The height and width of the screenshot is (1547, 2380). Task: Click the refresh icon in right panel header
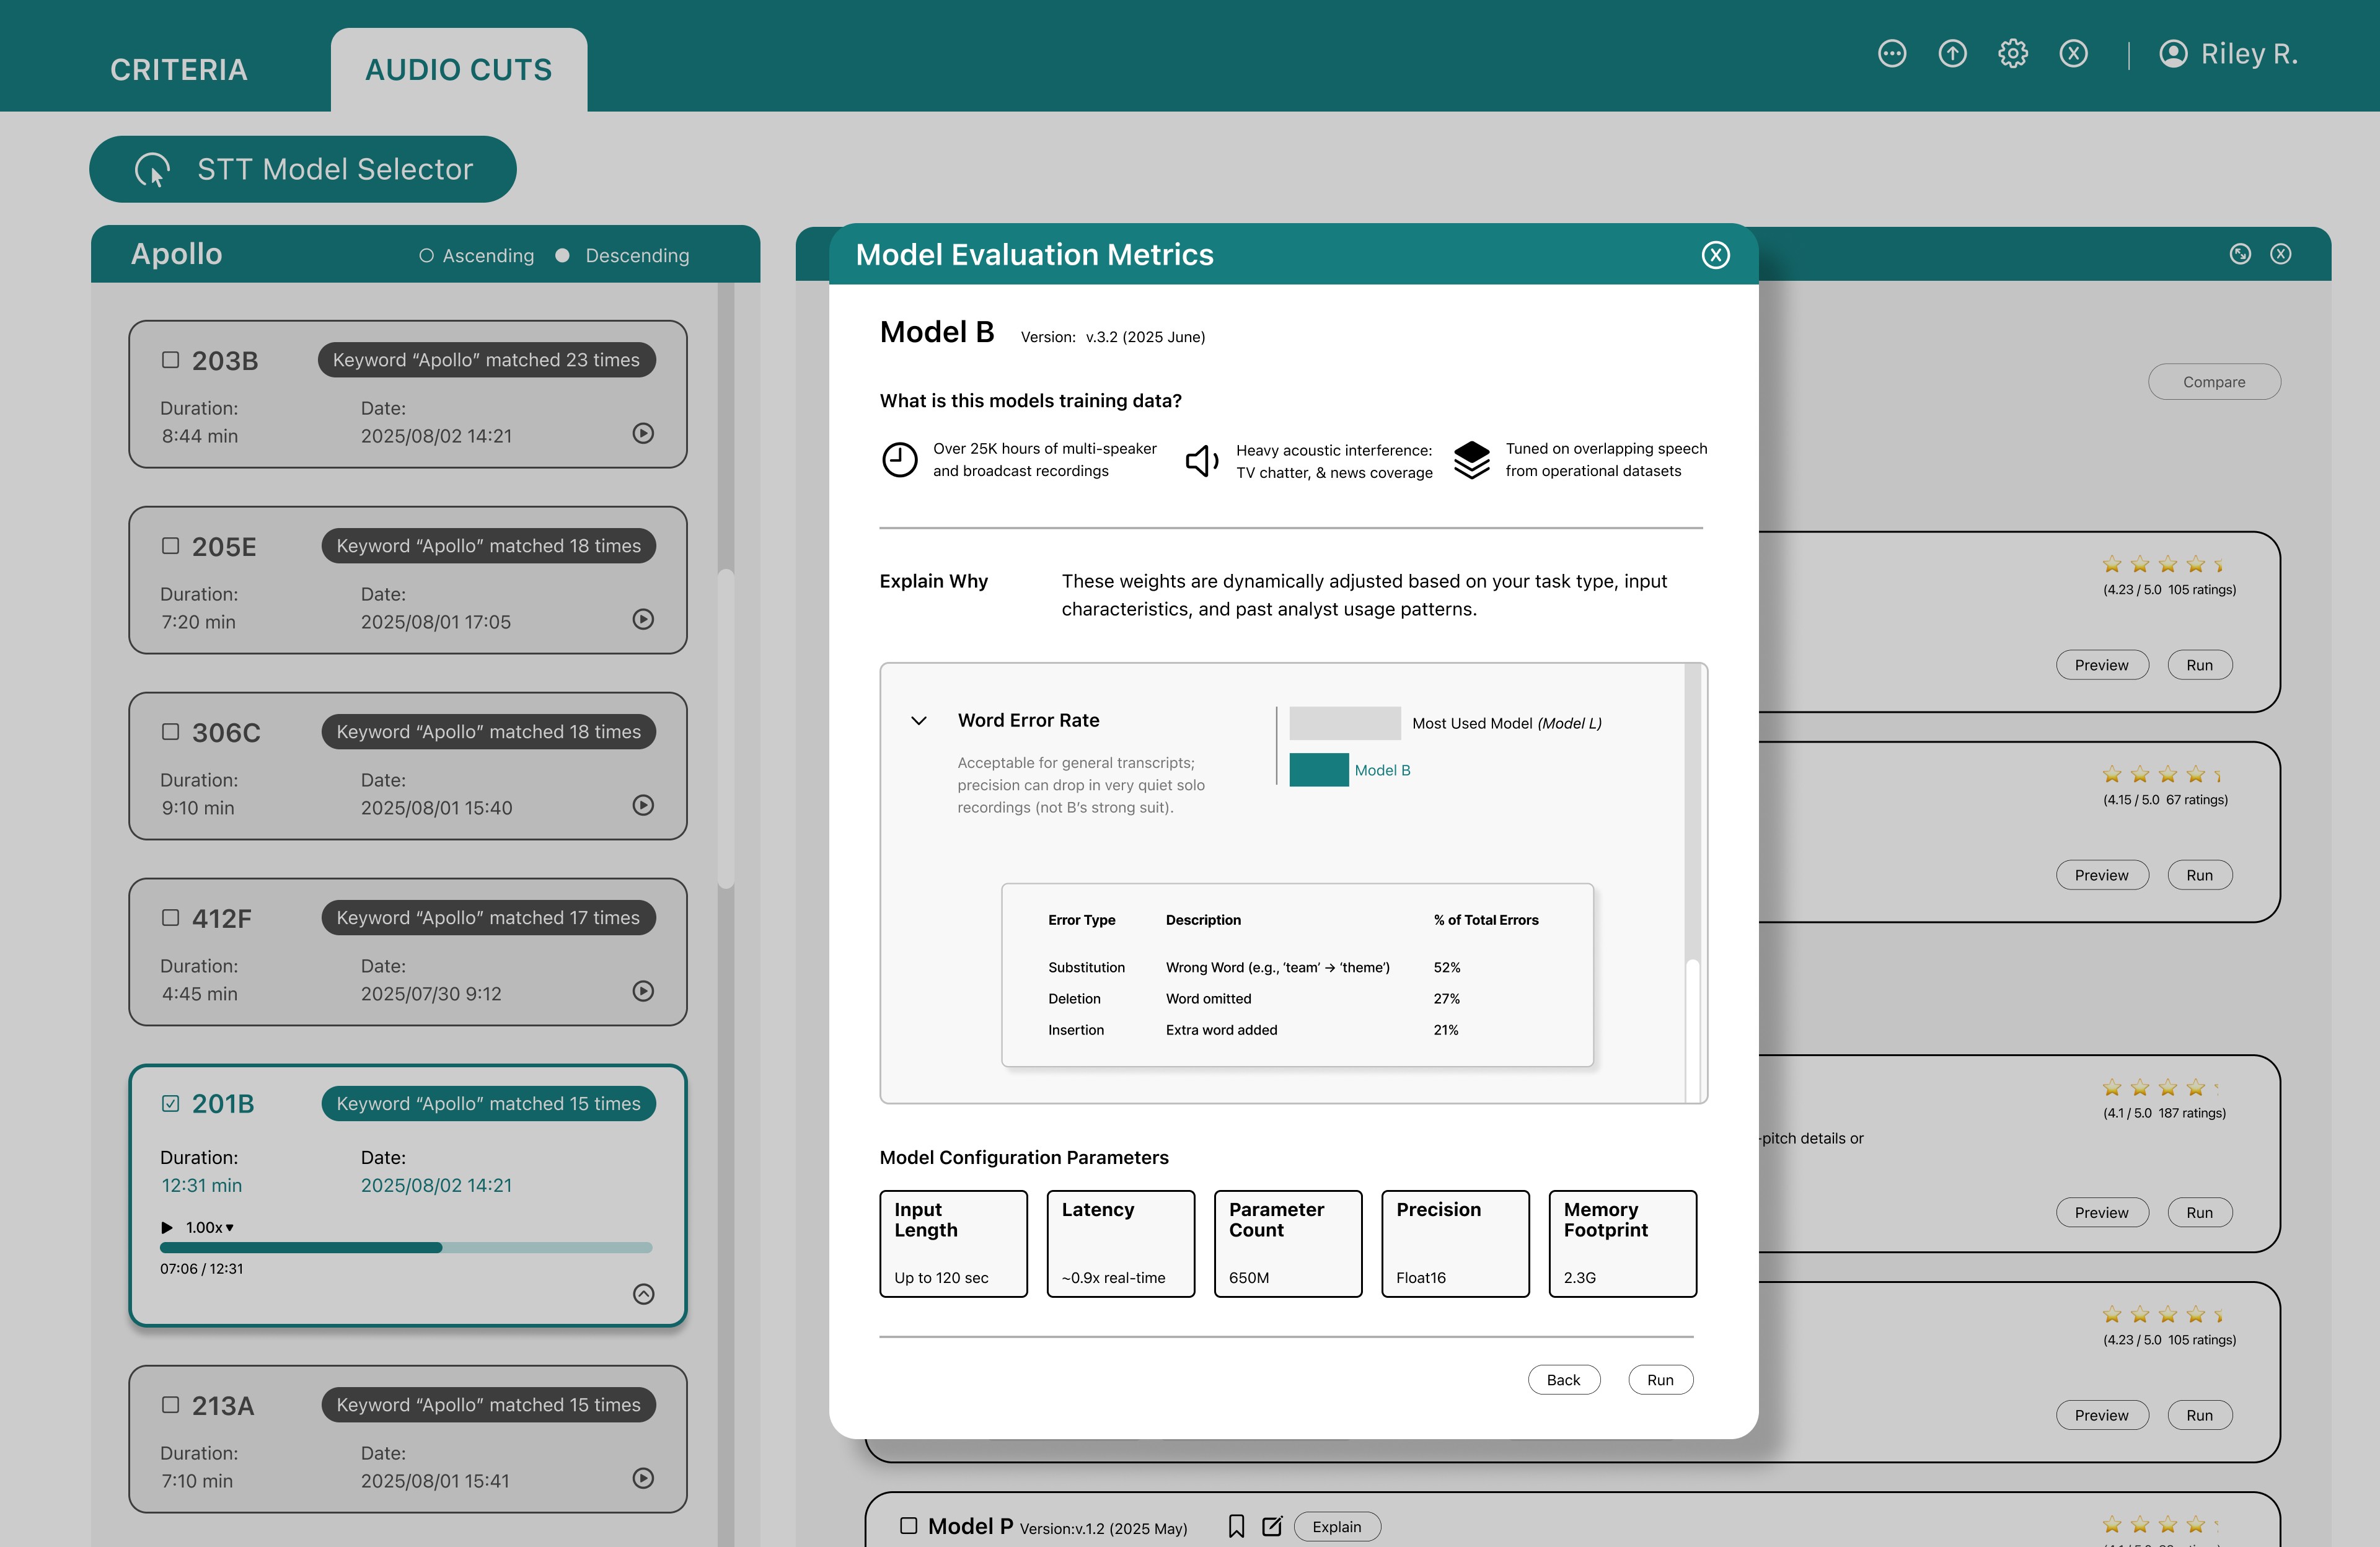[x=2240, y=254]
